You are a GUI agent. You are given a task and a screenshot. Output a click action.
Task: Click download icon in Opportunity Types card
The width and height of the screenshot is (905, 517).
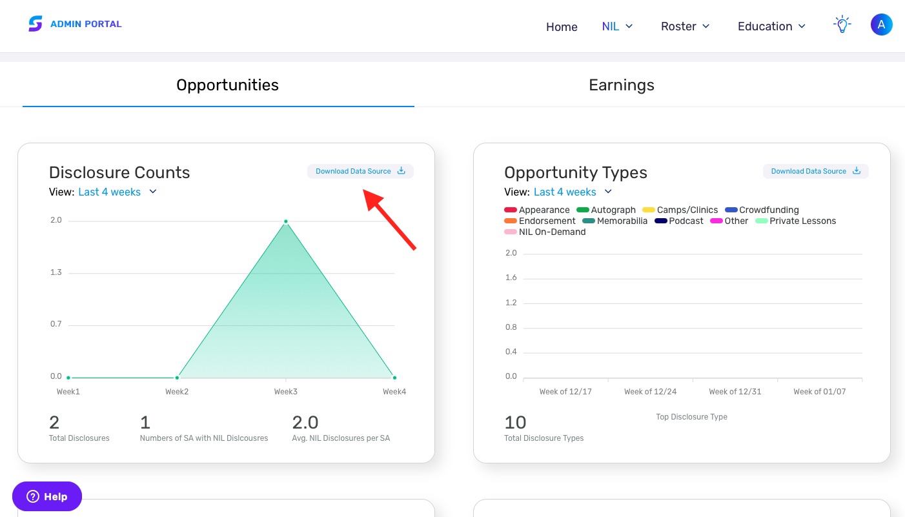(857, 171)
